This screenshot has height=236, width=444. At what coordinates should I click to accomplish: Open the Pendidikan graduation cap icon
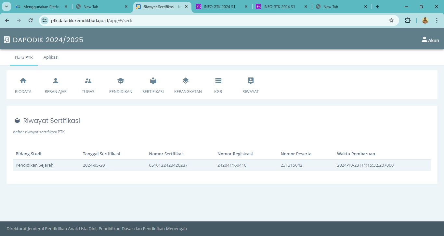[x=121, y=81]
